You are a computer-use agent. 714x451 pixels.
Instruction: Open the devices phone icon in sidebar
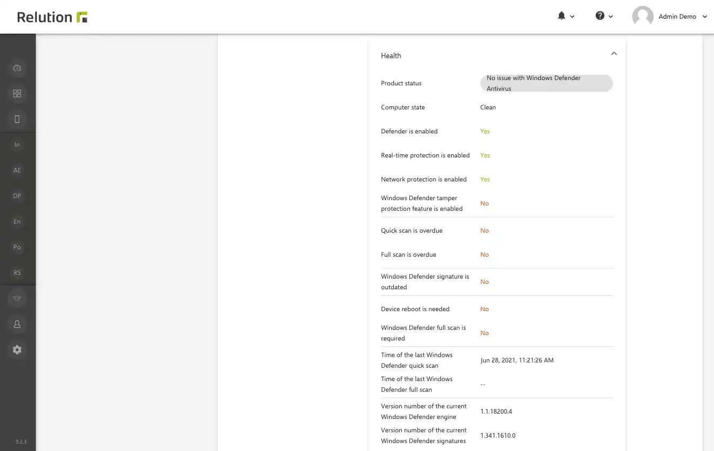coord(17,119)
